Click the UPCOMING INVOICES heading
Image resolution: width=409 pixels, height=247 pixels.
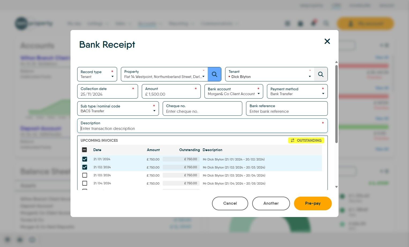[99, 140]
